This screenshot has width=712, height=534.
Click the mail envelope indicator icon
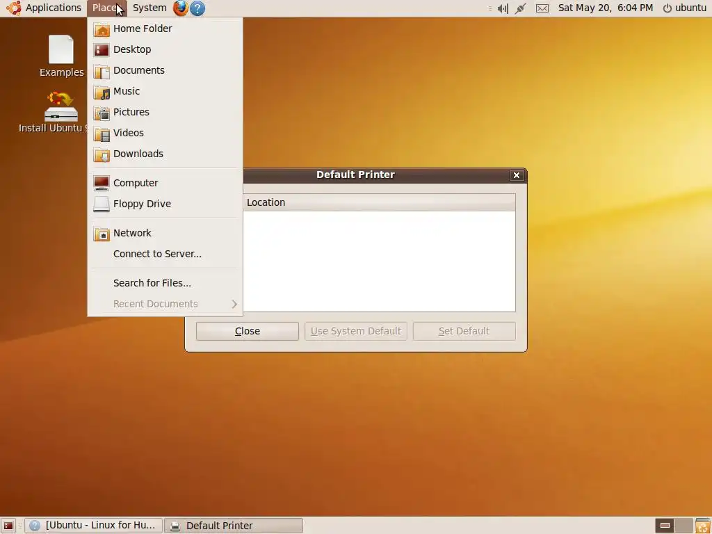pos(542,8)
